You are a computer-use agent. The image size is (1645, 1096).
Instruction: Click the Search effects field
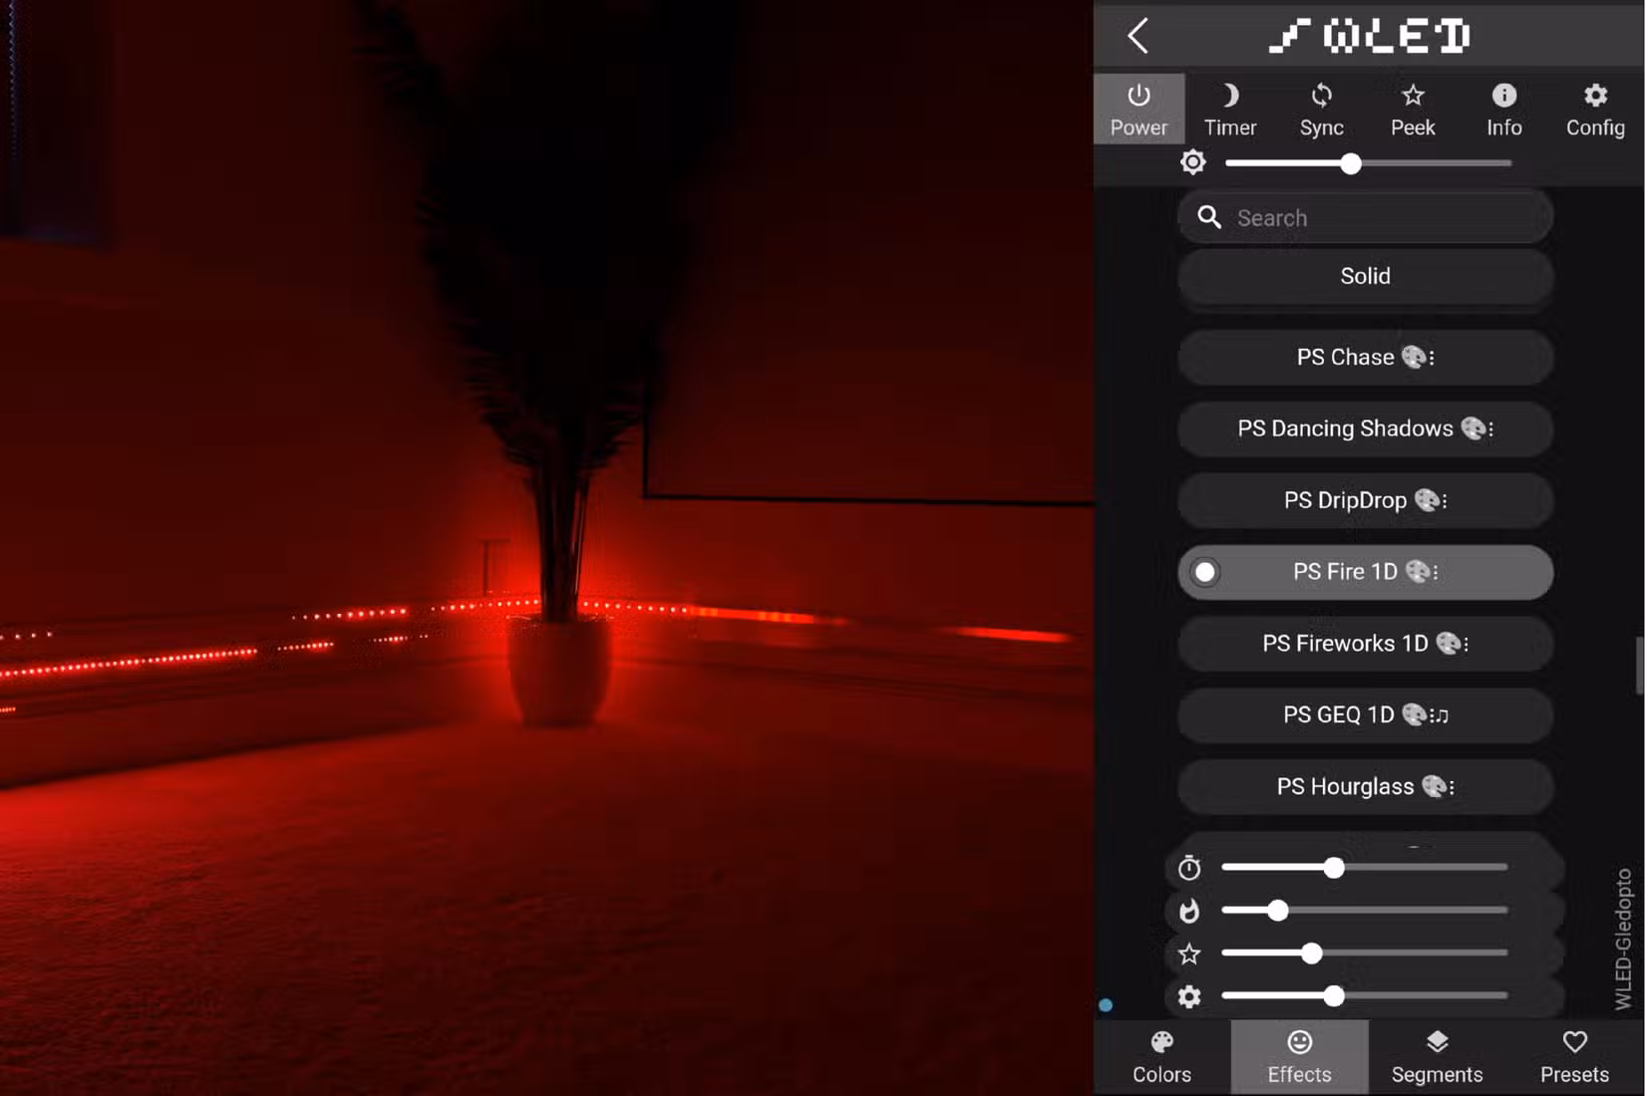[1365, 217]
